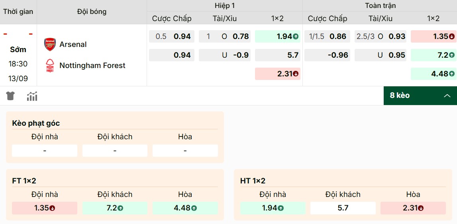Open the Arsenal team link

pyautogui.click(x=73, y=44)
